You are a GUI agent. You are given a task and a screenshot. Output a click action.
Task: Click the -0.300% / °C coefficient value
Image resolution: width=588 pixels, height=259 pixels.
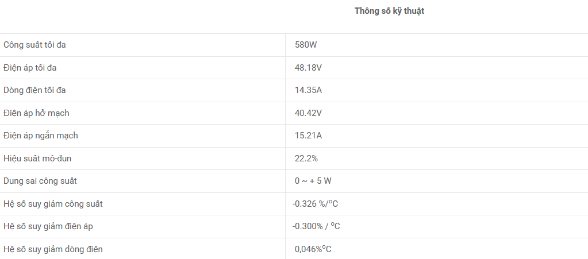[x=316, y=226]
